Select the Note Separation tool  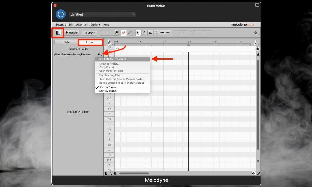[x=168, y=33]
